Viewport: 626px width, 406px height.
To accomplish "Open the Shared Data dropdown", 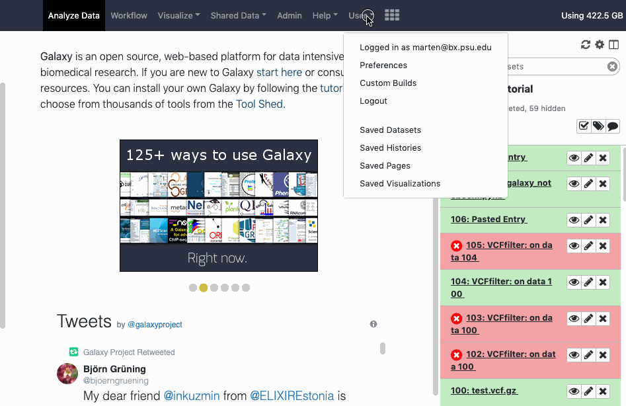I will [x=238, y=15].
